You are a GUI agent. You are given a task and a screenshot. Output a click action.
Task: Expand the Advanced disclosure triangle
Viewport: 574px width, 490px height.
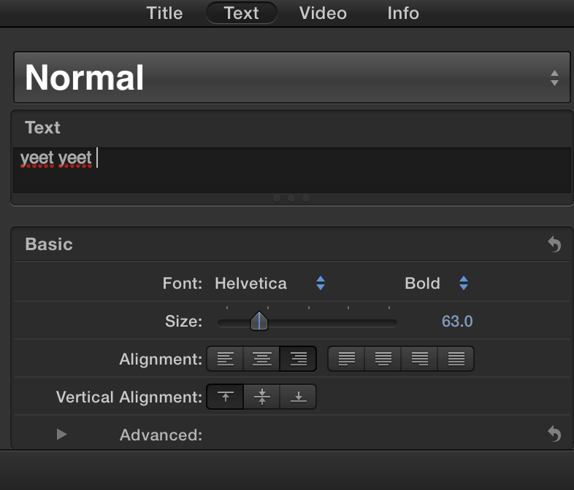(x=62, y=435)
